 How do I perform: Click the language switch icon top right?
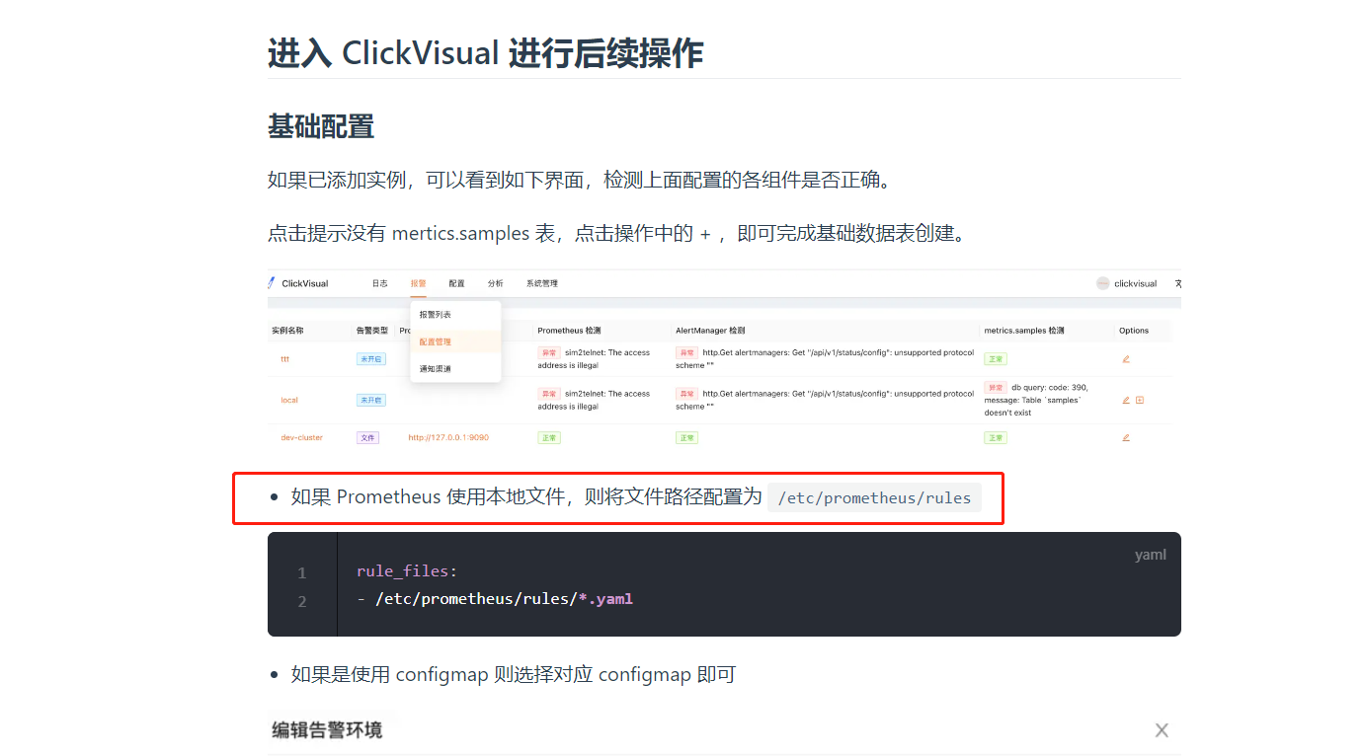tap(1177, 283)
